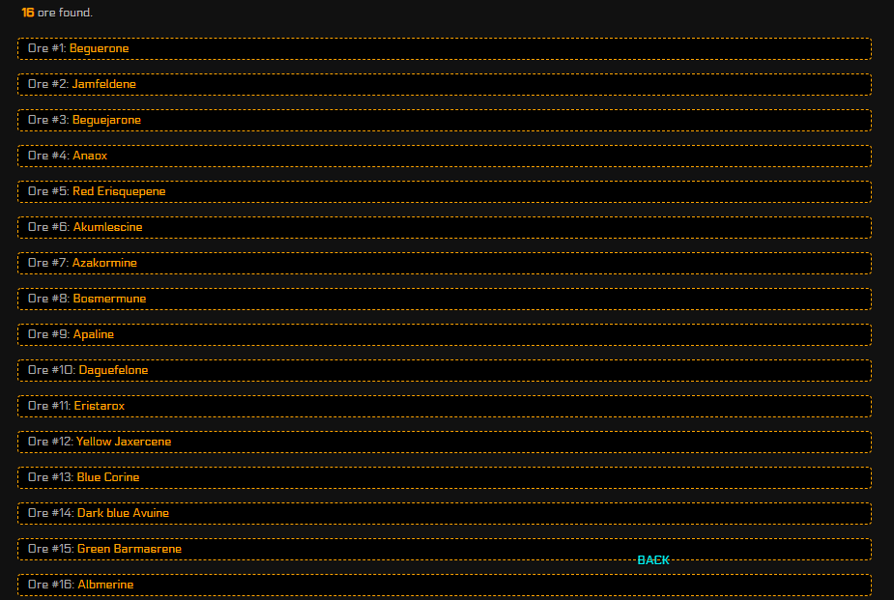
Task: Click the BACK link
Action: coord(652,560)
